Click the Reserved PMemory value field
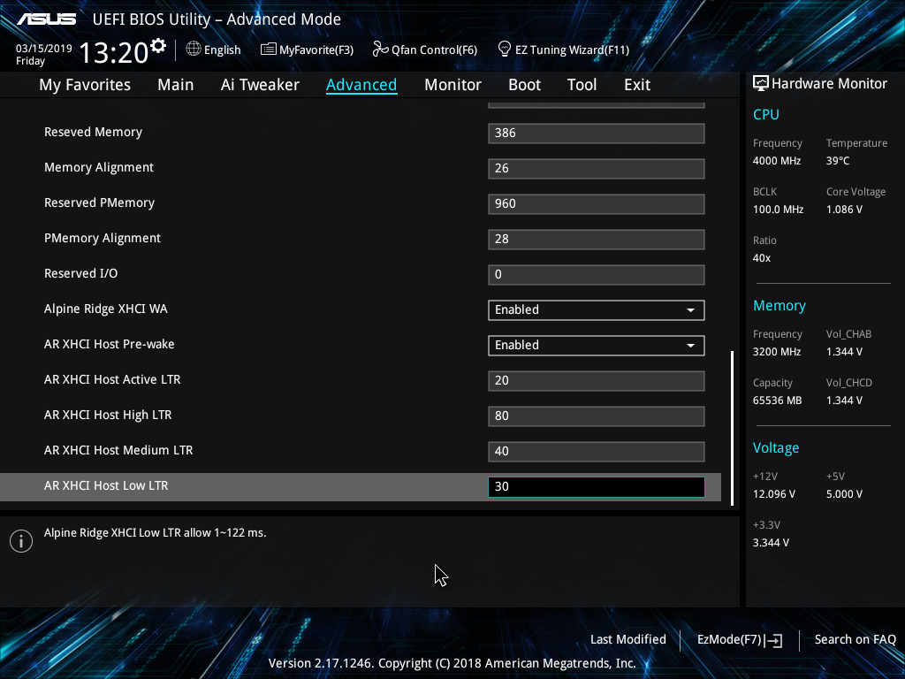Image resolution: width=905 pixels, height=679 pixels. click(x=597, y=204)
